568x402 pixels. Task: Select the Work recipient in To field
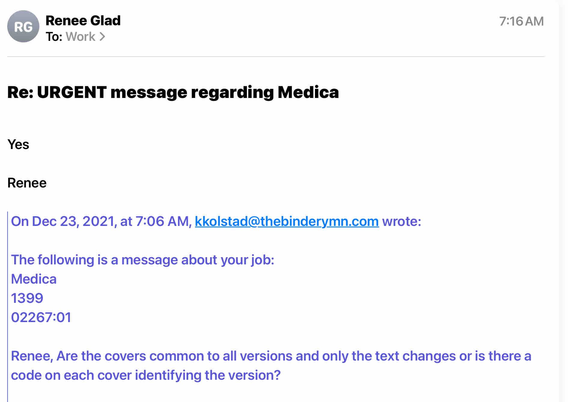(x=80, y=37)
